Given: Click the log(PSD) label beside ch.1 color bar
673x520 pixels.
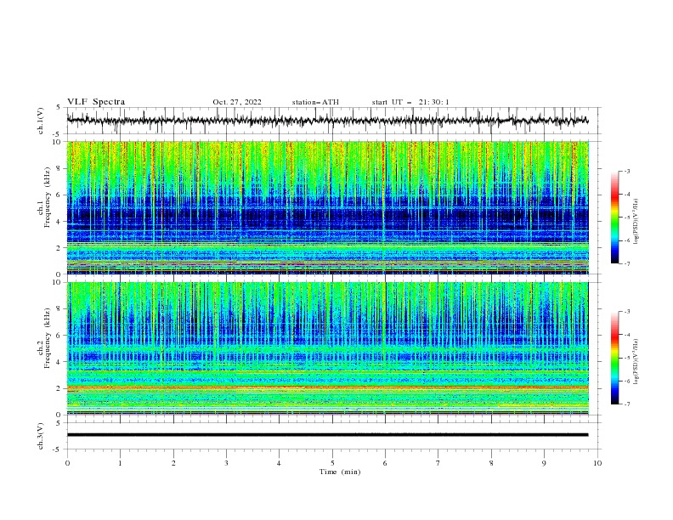Looking at the screenshot, I should point(636,222).
